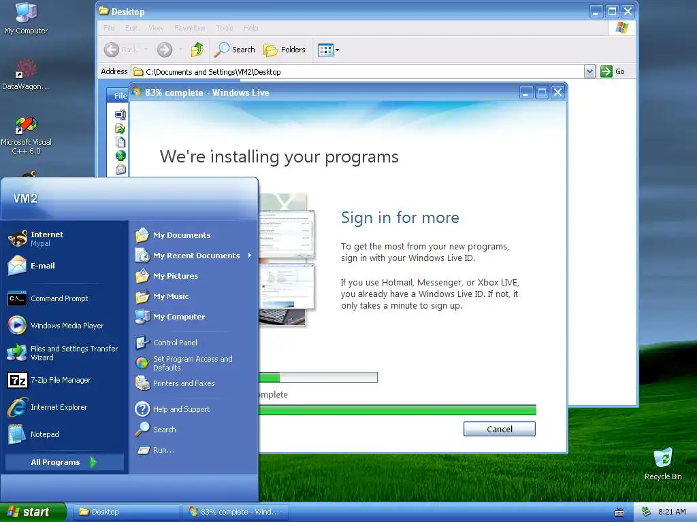697x522 pixels.
Task: Toggle Folders pane in Explorer toolbar
Action: [285, 49]
